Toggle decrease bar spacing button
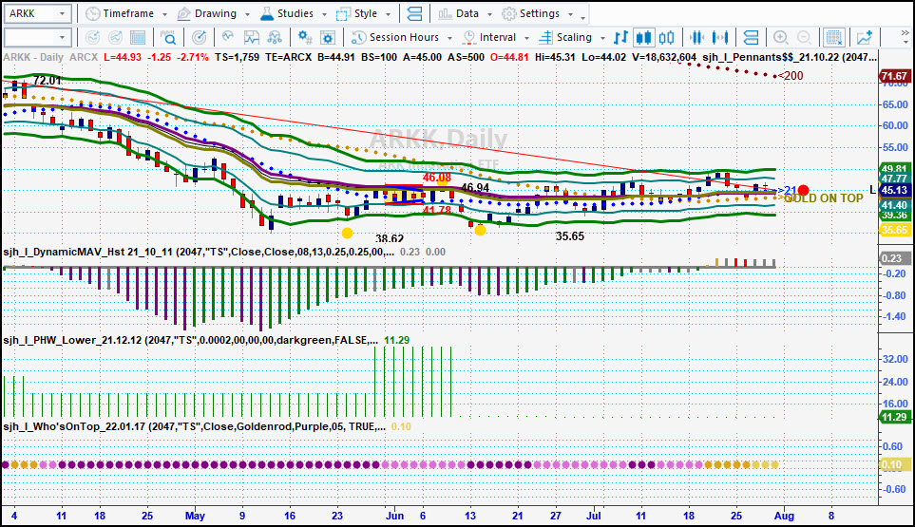 (x=696, y=38)
